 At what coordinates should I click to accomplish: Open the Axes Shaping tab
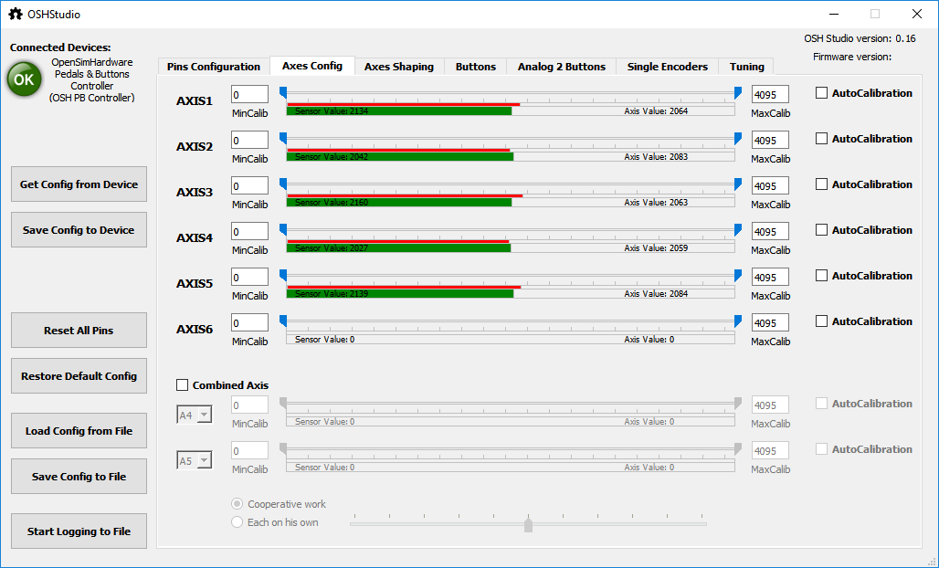click(x=399, y=67)
